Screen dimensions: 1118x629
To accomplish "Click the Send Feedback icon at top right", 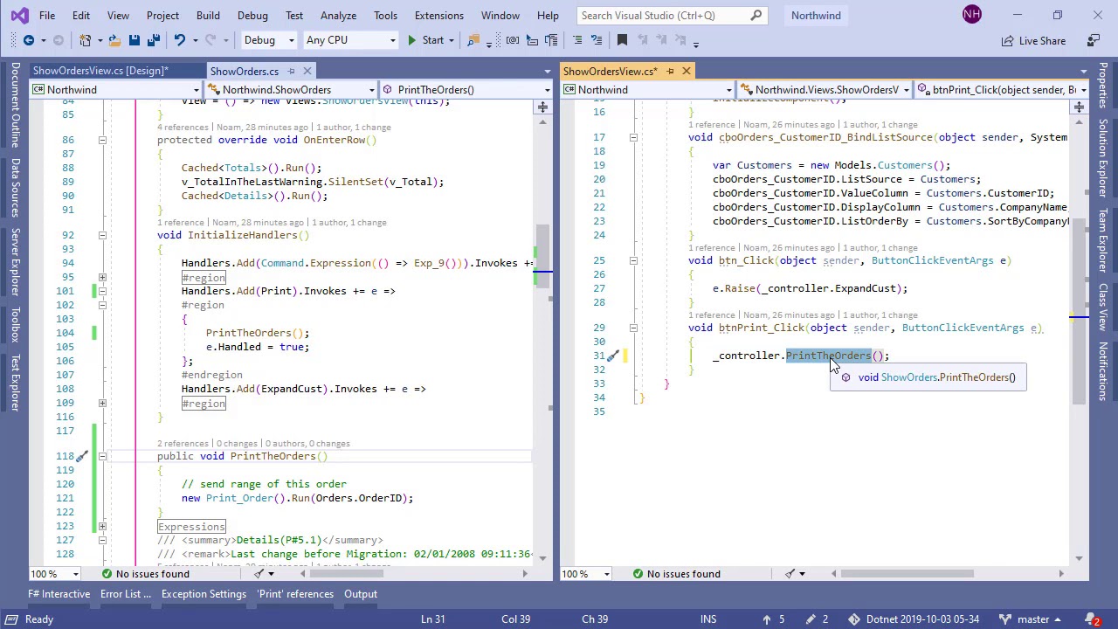I will tap(1093, 40).
